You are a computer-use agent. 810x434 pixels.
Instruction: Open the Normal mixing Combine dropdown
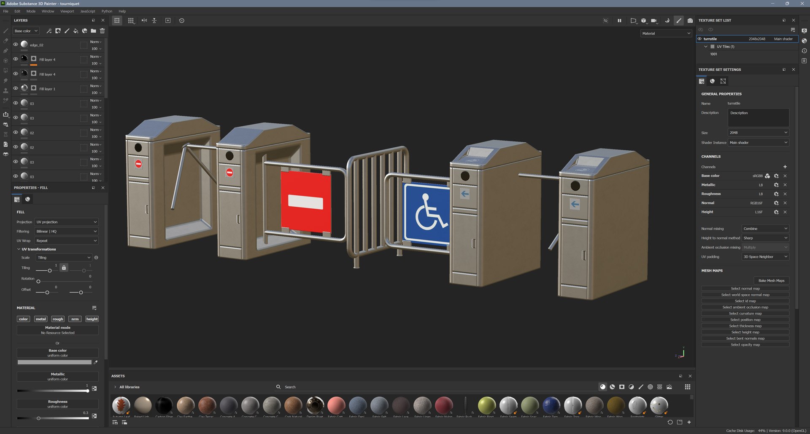[x=765, y=229]
